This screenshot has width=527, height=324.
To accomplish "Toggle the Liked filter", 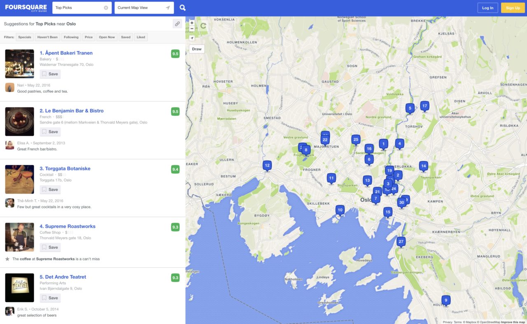I will click(x=141, y=37).
